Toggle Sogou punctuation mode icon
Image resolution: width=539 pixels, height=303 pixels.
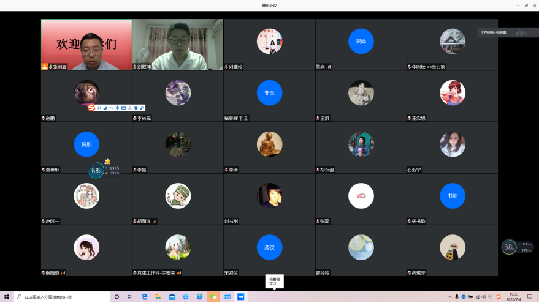point(111,108)
